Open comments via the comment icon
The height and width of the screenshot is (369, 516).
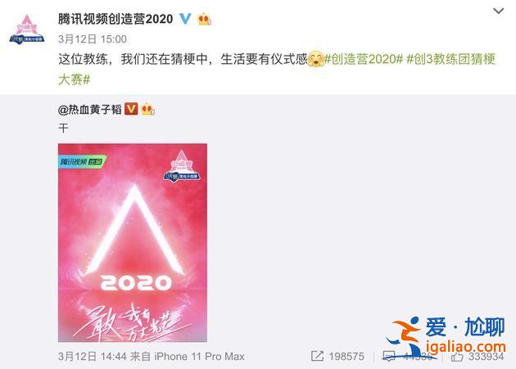coord(389,356)
